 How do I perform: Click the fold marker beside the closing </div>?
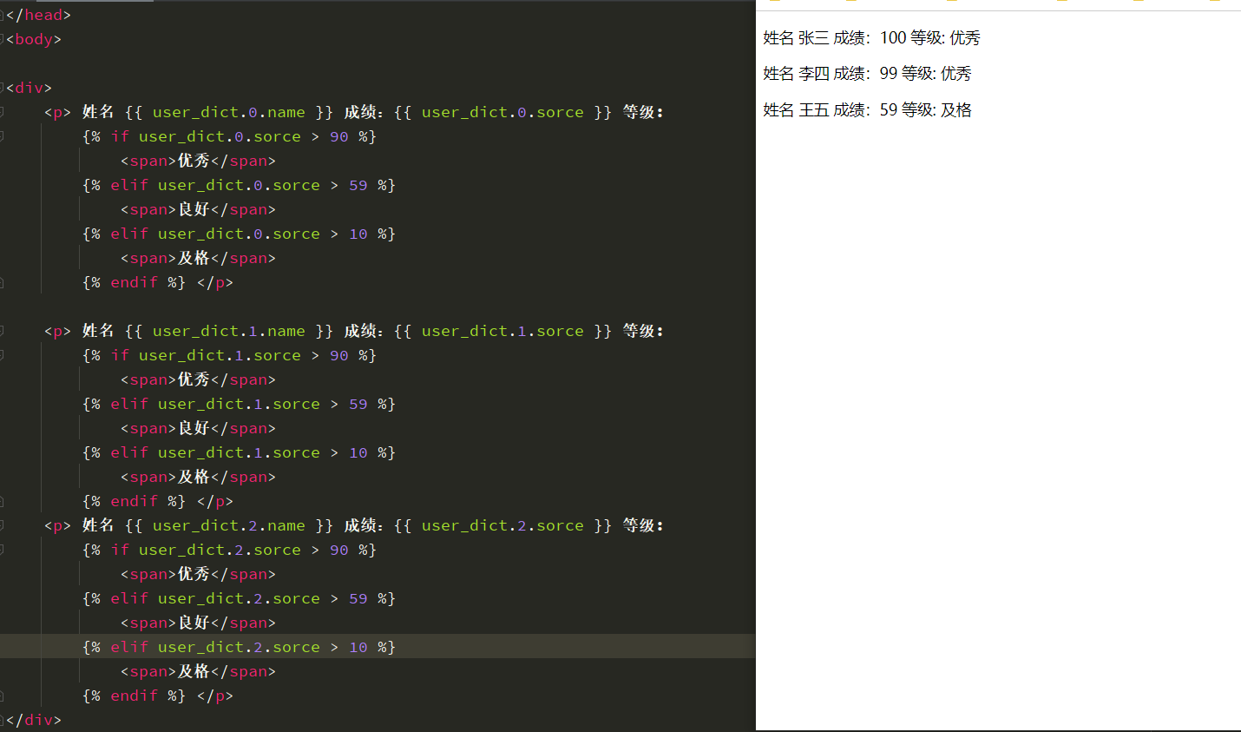(3, 720)
